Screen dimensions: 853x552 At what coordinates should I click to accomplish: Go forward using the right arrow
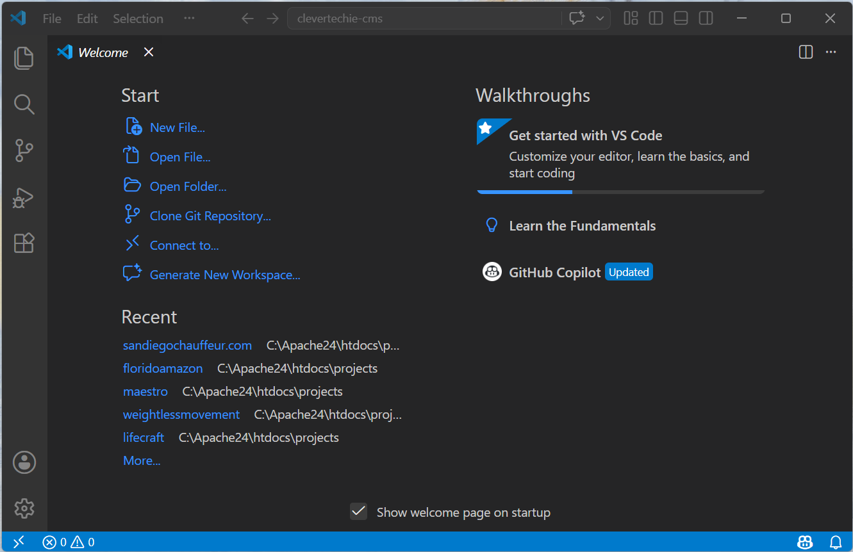pyautogui.click(x=272, y=19)
